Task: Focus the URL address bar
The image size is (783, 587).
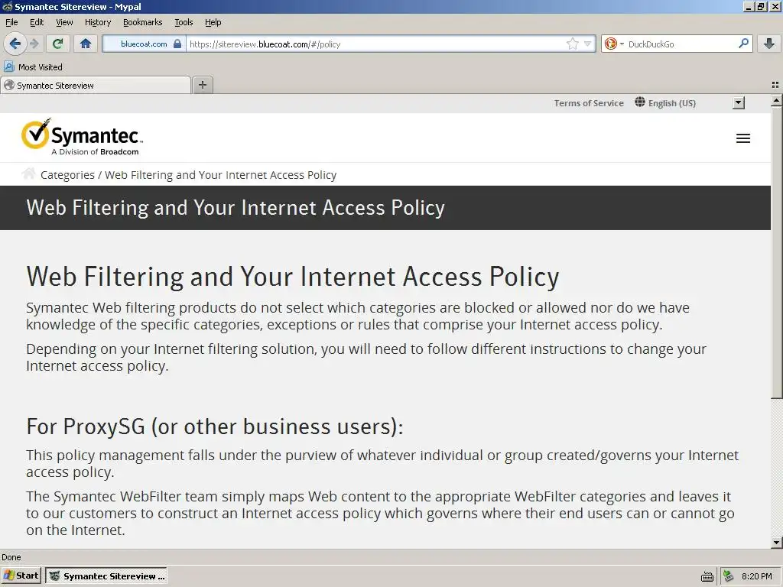Action: pyautogui.click(x=375, y=44)
